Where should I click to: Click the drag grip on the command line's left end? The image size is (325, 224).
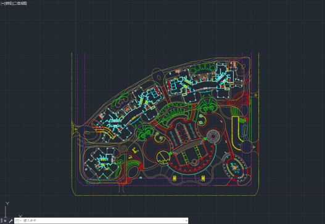(1, 221)
